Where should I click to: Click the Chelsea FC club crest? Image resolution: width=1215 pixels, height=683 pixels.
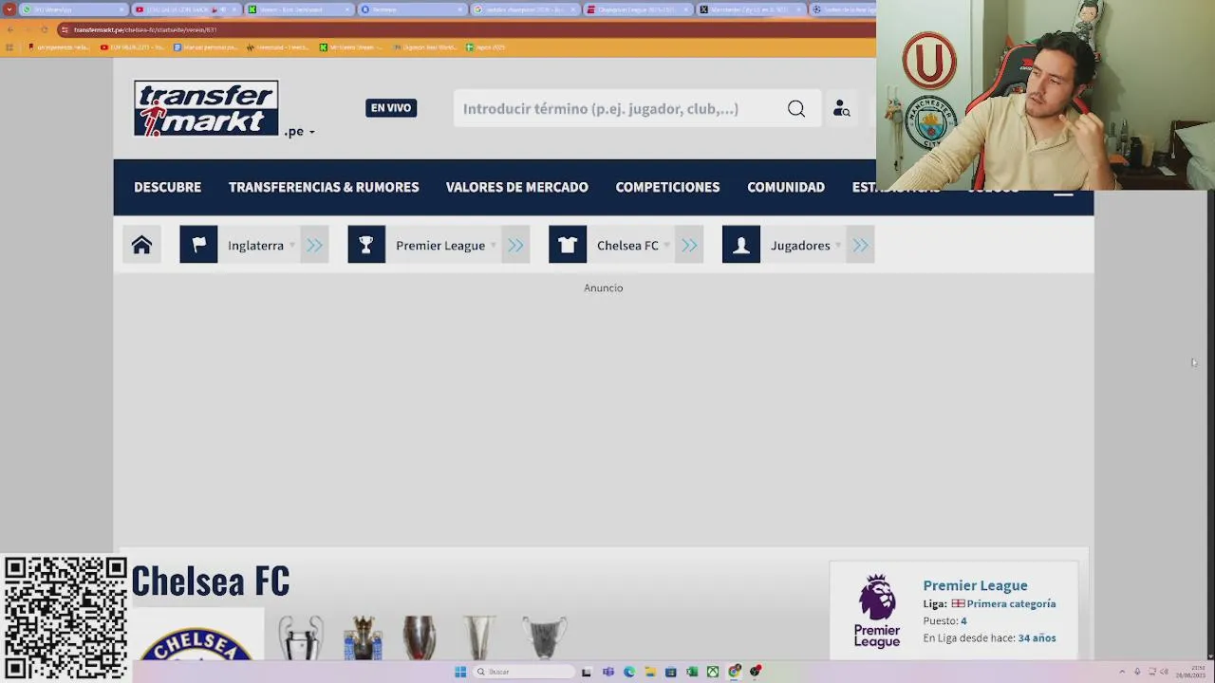click(196, 641)
